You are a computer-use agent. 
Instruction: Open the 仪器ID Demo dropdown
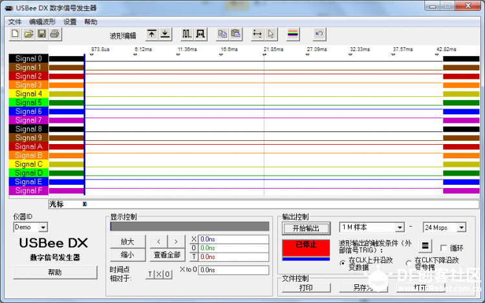tap(43, 227)
